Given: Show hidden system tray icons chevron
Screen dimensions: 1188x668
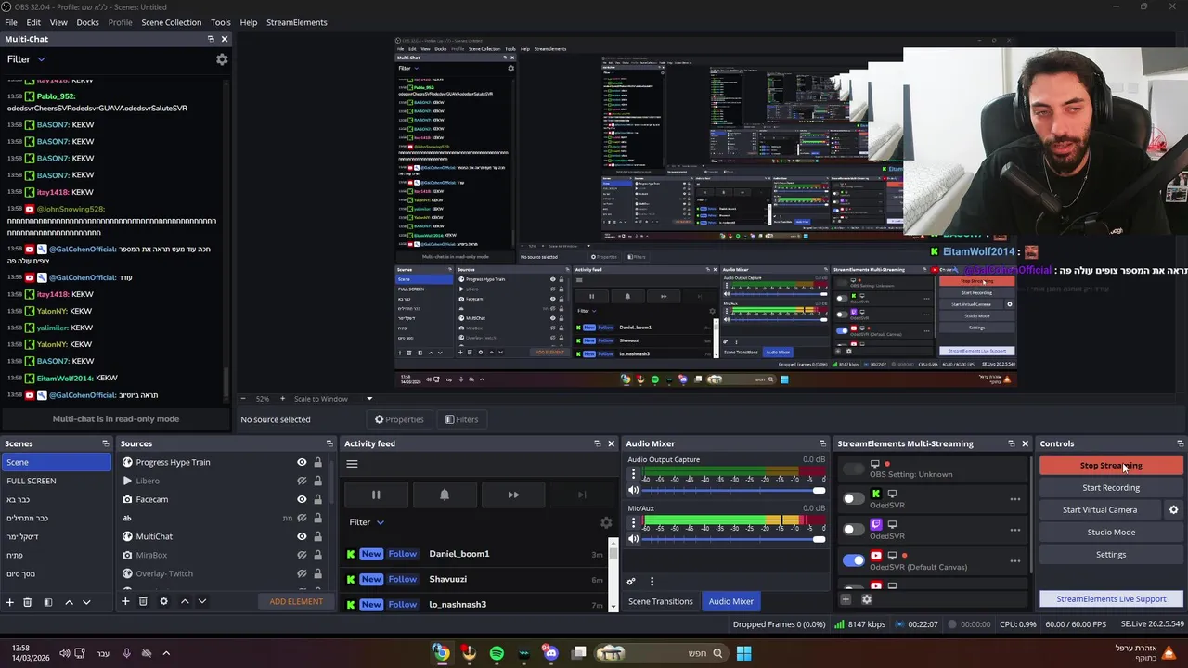Looking at the screenshot, I should [166, 653].
